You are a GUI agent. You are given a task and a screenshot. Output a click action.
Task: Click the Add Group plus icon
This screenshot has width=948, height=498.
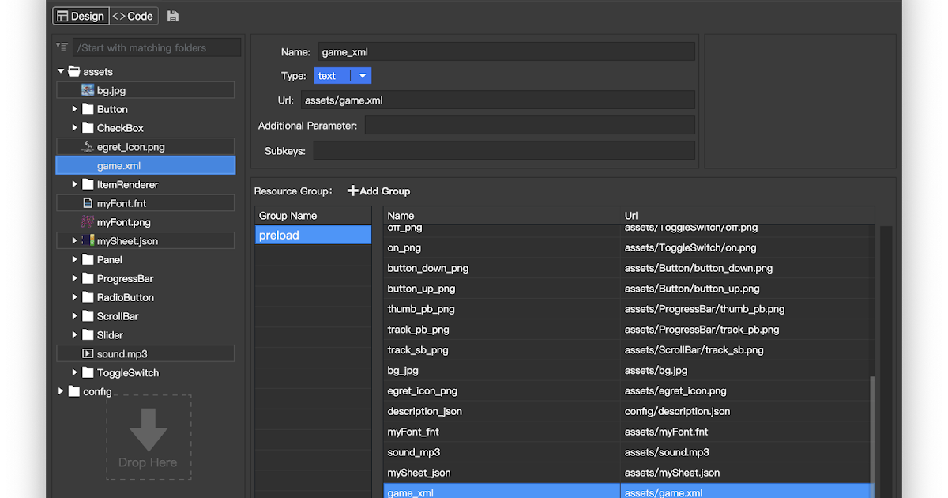click(x=352, y=191)
